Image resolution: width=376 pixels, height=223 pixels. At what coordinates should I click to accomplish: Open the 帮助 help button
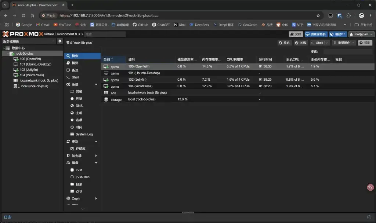coord(365,43)
